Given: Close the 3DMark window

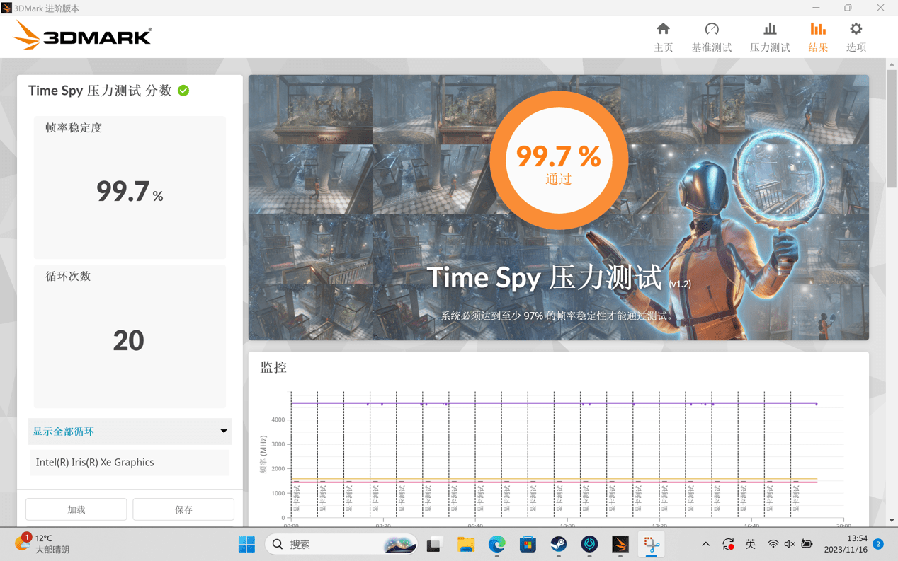Looking at the screenshot, I should click(x=880, y=8).
